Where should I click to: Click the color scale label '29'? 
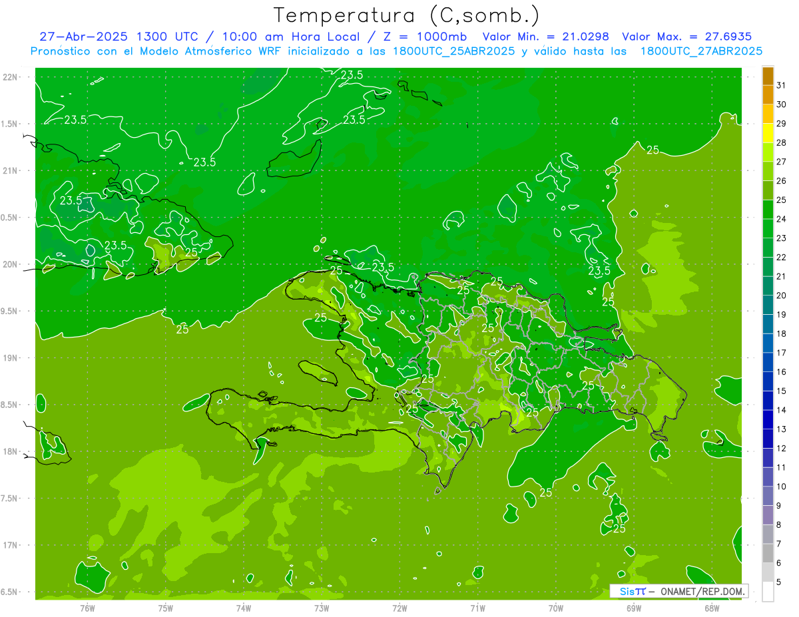click(782, 123)
